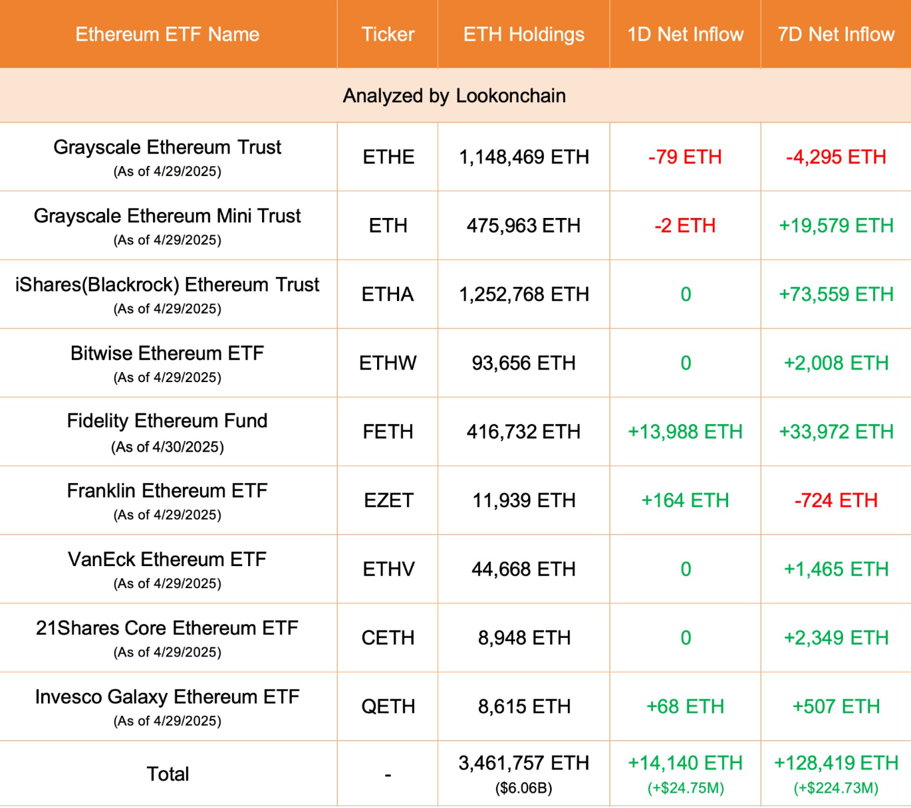Click the EZET ticker cell
911x808 pixels.
click(x=389, y=500)
